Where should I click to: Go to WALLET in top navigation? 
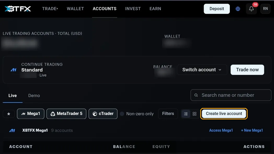pyautogui.click(x=75, y=9)
